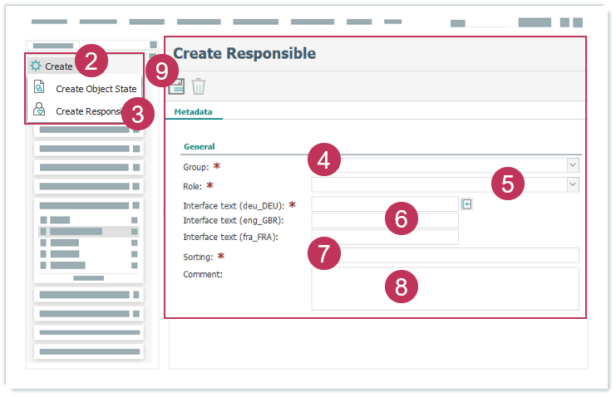Click into the Interface text (fra_FRA) field

coord(384,238)
